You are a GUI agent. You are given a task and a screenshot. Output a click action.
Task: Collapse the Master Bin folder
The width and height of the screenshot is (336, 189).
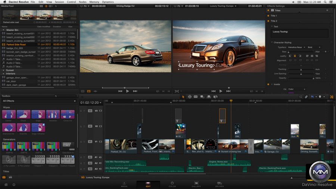coord(3,30)
